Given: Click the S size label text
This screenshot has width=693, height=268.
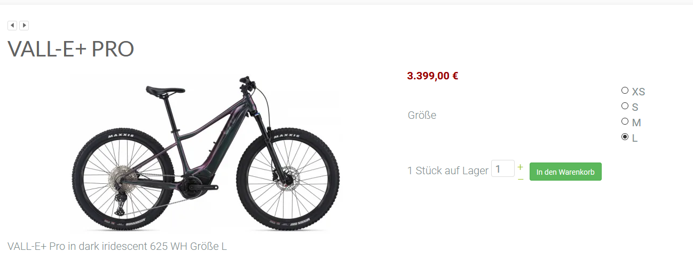Looking at the screenshot, I should coord(635,107).
